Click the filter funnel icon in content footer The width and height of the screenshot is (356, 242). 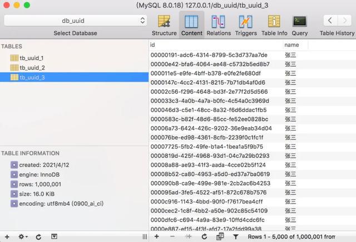pyautogui.click(x=235, y=236)
